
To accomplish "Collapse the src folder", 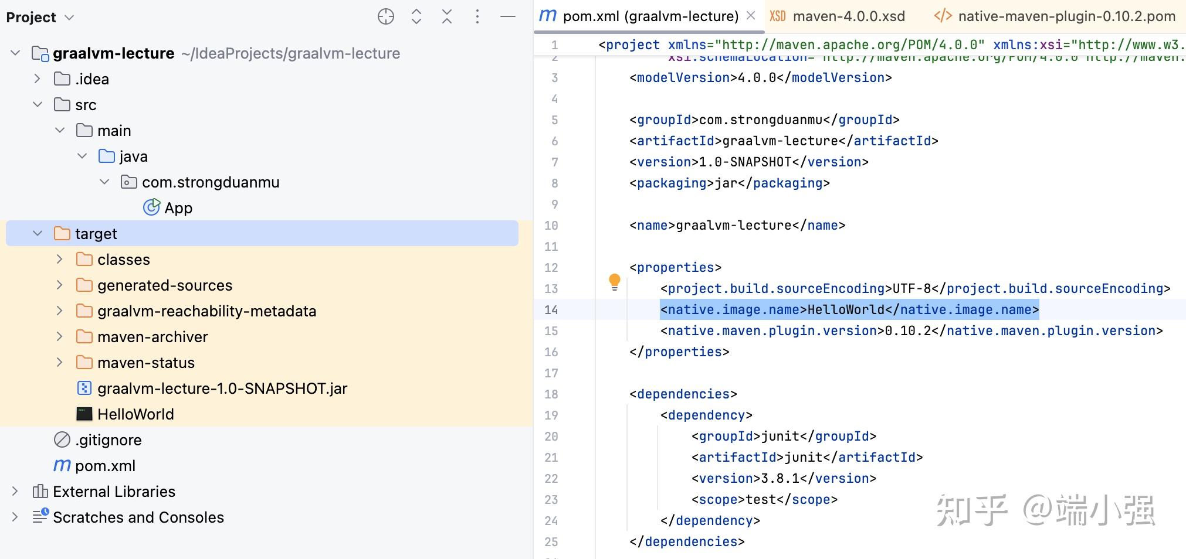I will point(38,104).
